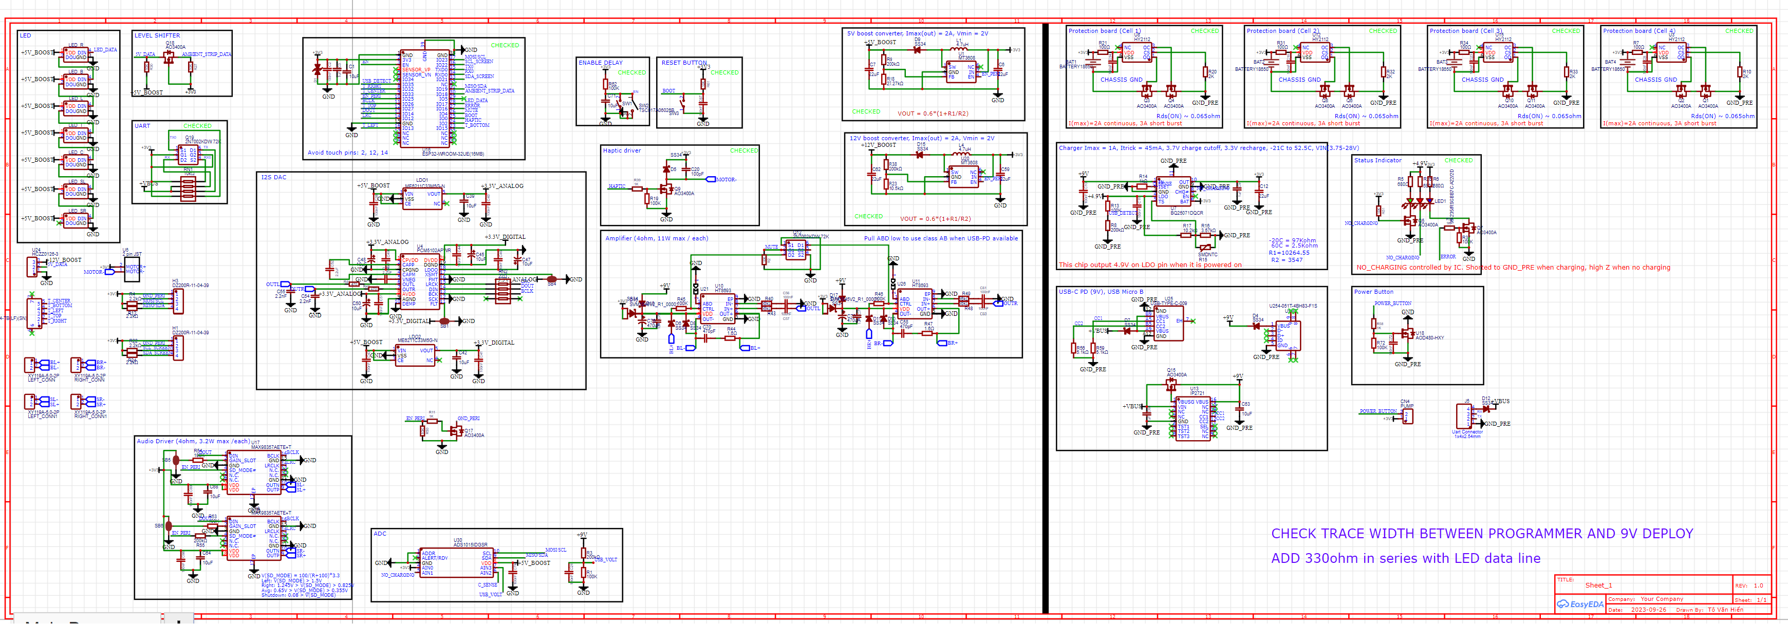Click the 'R1=10264.55' charger note
This screenshot has height=624, width=1788.
[x=1289, y=253]
